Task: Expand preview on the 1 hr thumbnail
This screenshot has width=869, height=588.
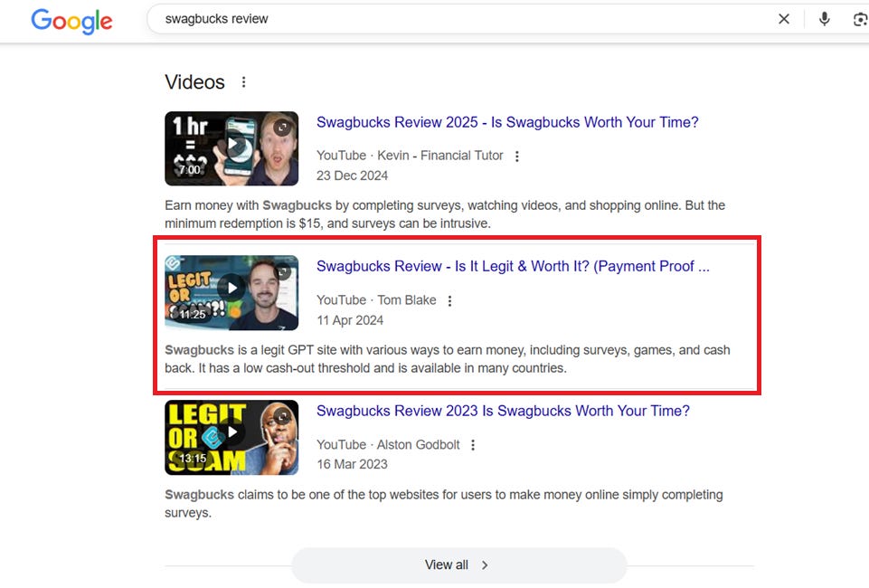Action: coord(283,128)
